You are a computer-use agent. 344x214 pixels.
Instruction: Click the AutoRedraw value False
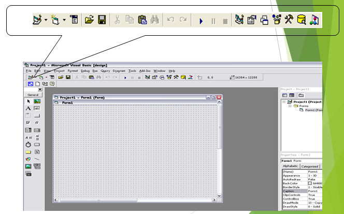311,179
